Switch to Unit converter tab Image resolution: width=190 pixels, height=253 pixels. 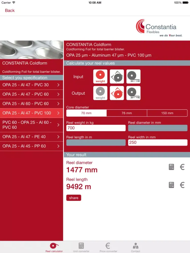81,247
